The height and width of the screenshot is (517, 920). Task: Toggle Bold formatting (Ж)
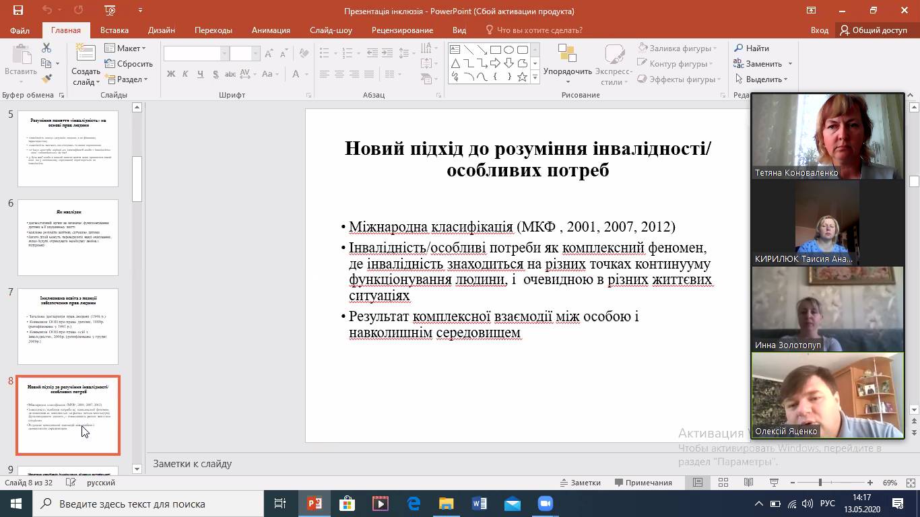(171, 74)
